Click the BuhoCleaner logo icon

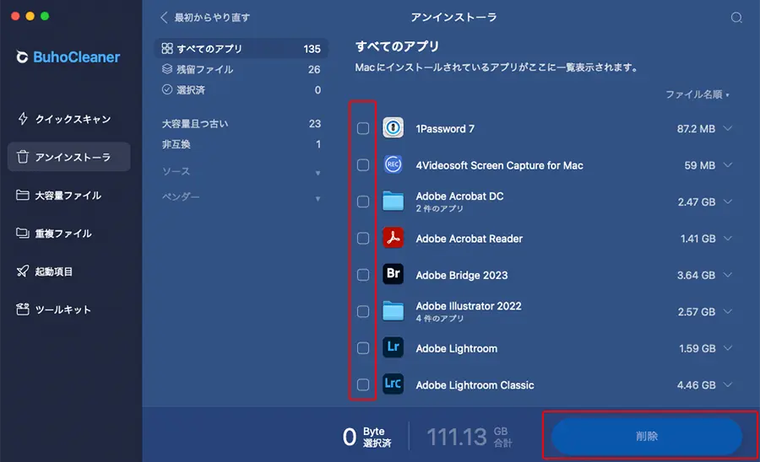pyautogui.click(x=22, y=57)
